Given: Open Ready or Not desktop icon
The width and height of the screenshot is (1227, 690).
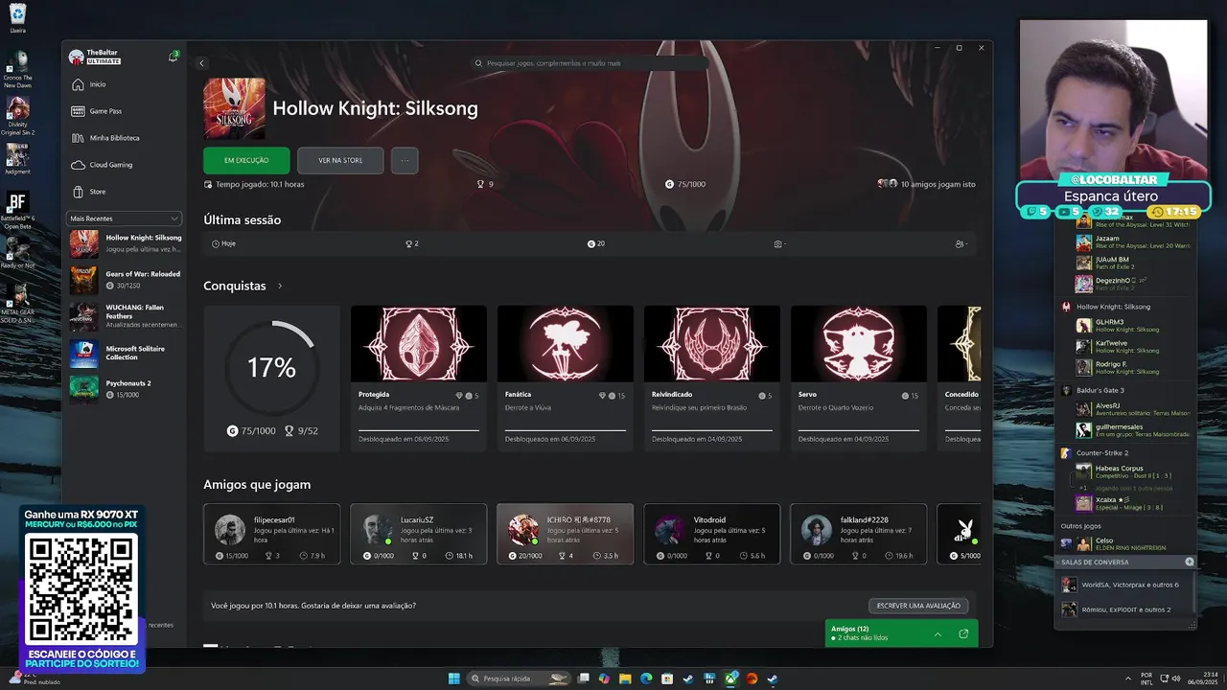Looking at the screenshot, I should point(17,254).
